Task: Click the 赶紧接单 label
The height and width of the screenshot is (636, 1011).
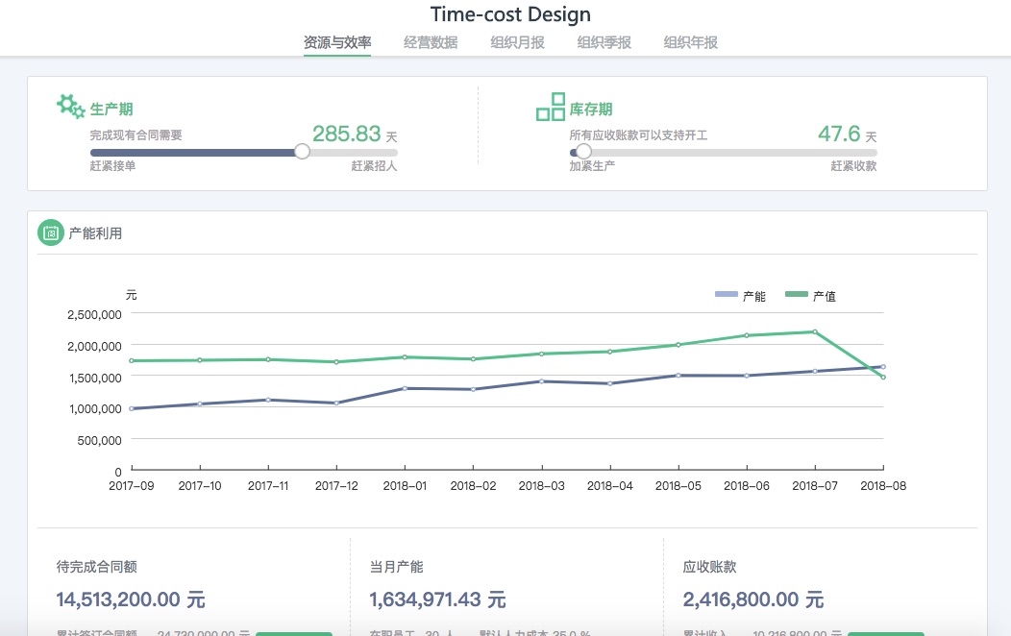Action: [x=112, y=166]
